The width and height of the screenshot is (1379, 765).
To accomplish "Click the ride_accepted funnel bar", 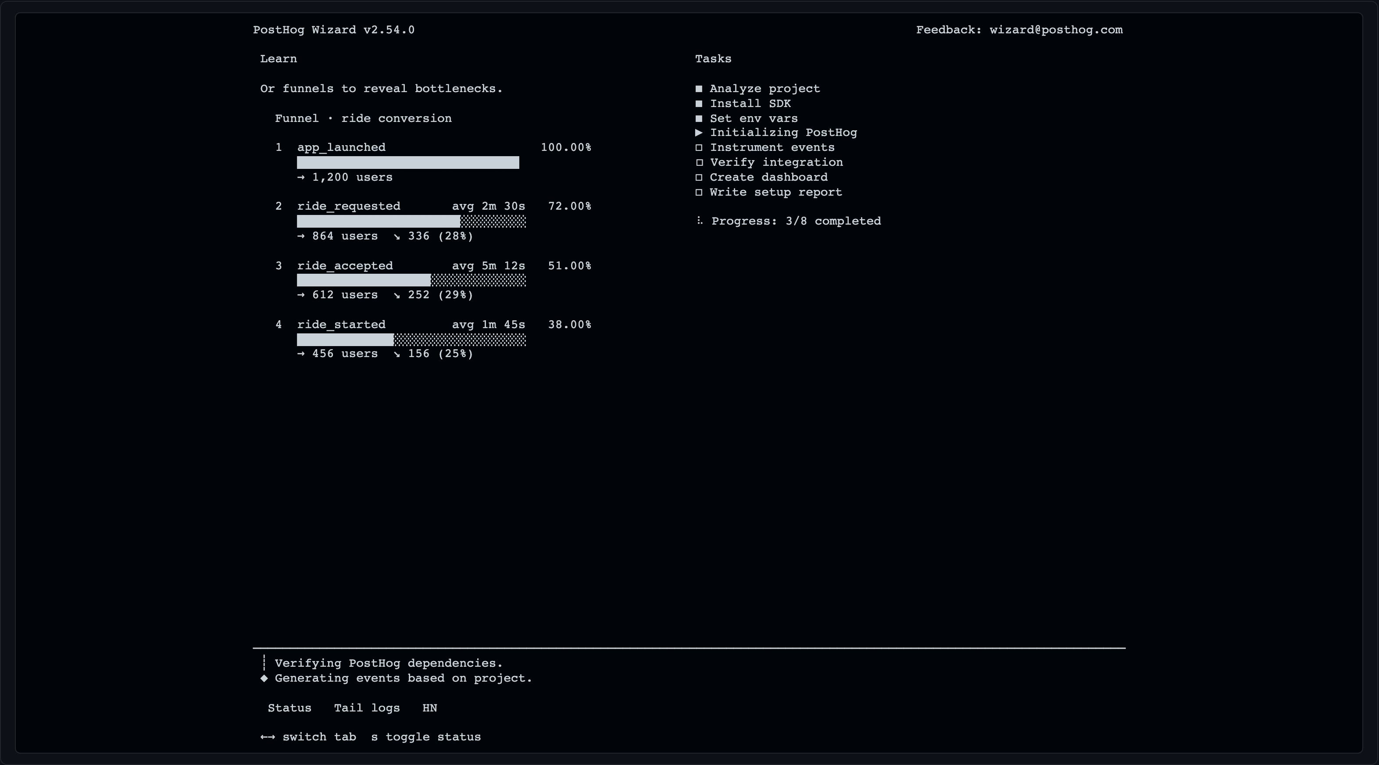I will pos(411,280).
